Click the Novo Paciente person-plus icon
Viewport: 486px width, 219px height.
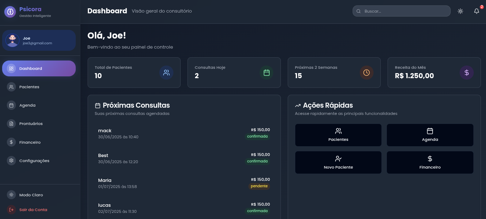point(338,158)
